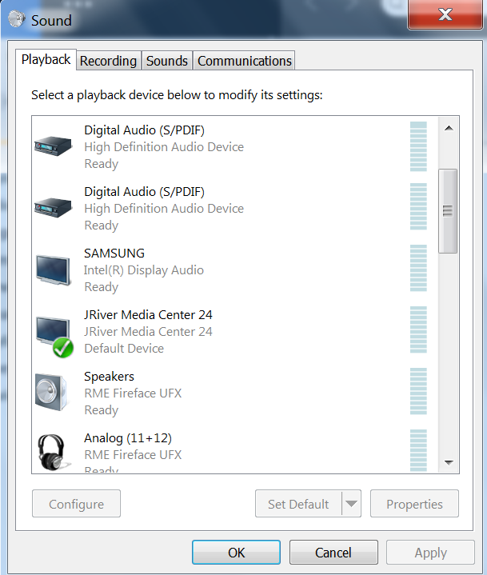The height and width of the screenshot is (575, 487).
Task: Confirm with the OK button
Action: tap(236, 553)
